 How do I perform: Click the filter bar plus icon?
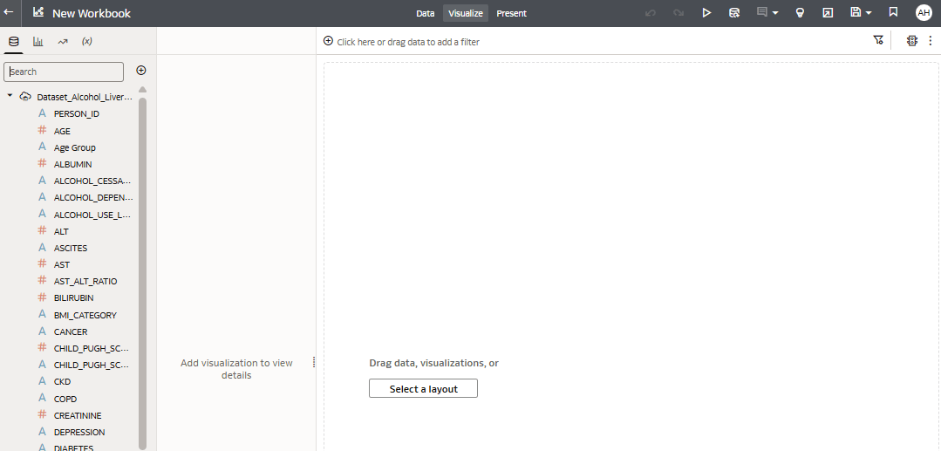pyautogui.click(x=328, y=41)
